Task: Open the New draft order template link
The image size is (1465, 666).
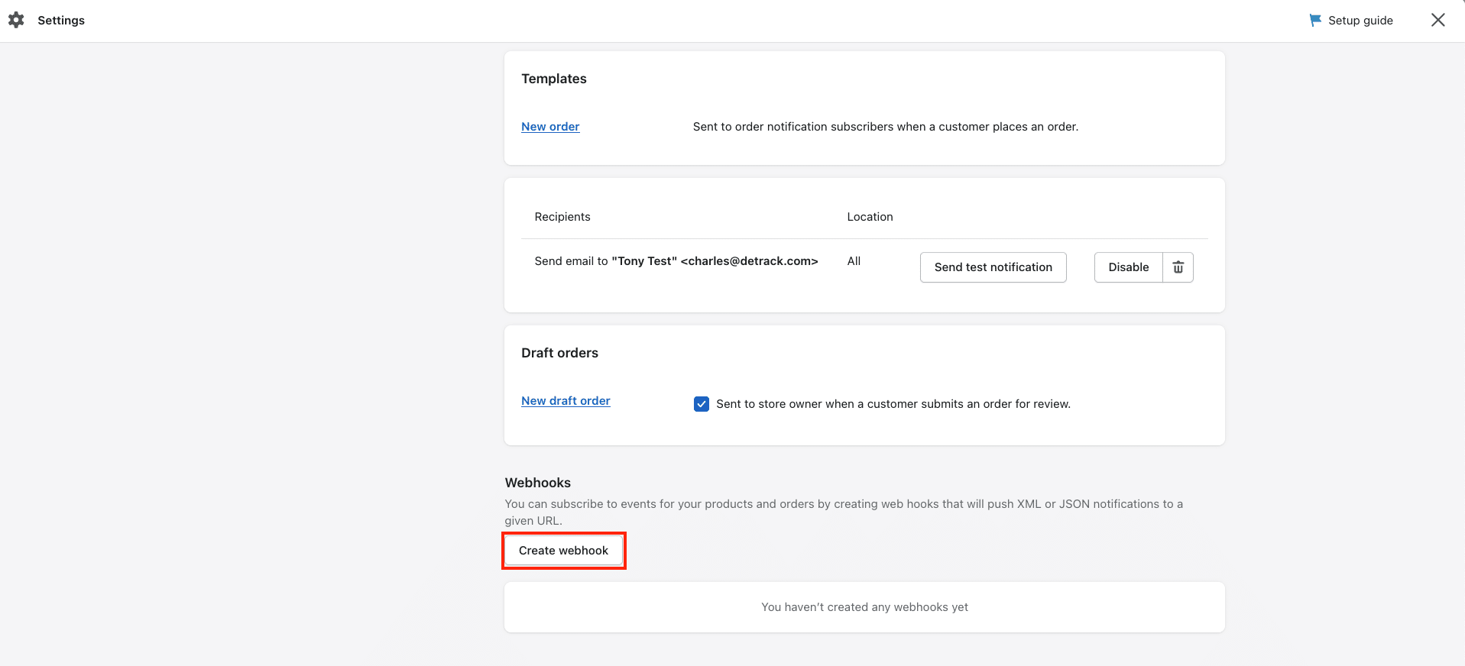Action: click(566, 401)
